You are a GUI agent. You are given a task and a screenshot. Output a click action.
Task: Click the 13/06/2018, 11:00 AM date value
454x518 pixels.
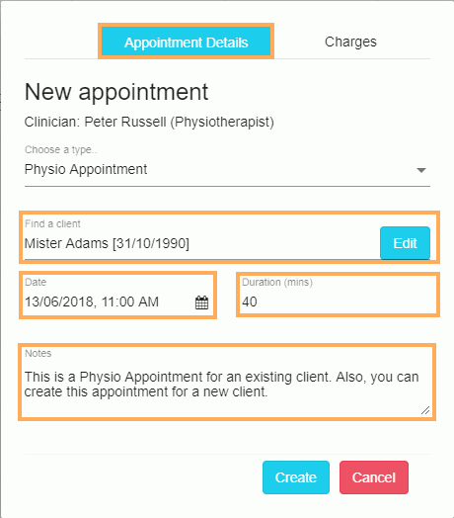click(x=92, y=302)
